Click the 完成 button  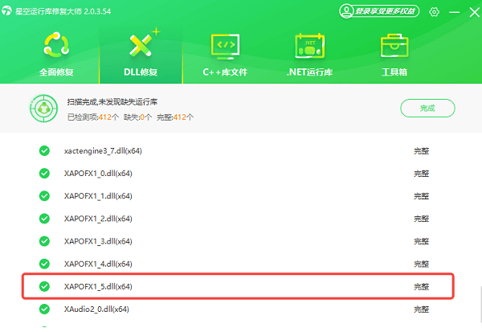click(427, 108)
